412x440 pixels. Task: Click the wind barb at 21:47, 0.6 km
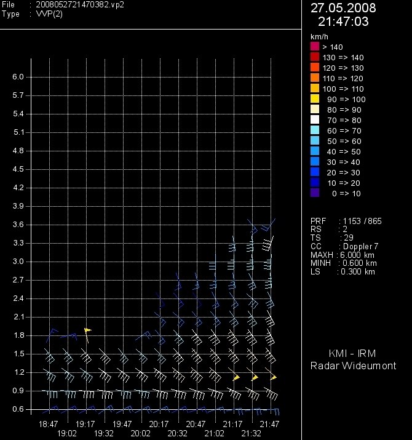272,412
